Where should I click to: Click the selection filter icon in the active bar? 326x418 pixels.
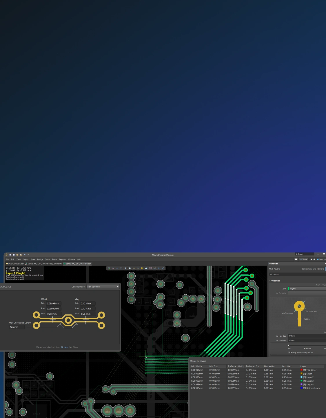[109, 269]
